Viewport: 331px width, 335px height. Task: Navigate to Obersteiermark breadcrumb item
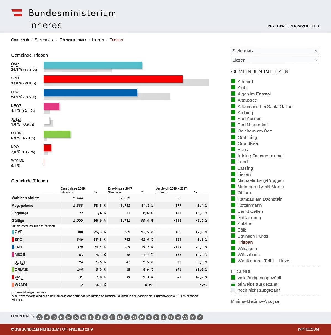tap(73, 40)
